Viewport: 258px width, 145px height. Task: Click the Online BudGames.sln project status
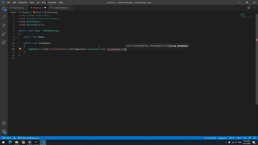[29, 138]
